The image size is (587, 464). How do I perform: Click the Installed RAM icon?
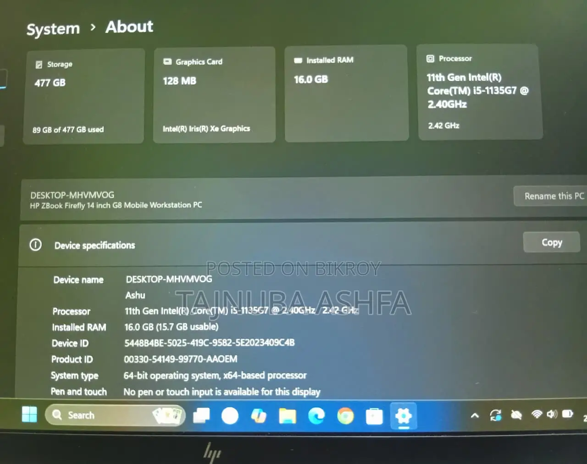pos(298,60)
